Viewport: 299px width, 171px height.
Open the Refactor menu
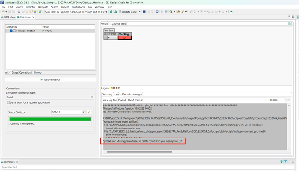pos(31,7)
